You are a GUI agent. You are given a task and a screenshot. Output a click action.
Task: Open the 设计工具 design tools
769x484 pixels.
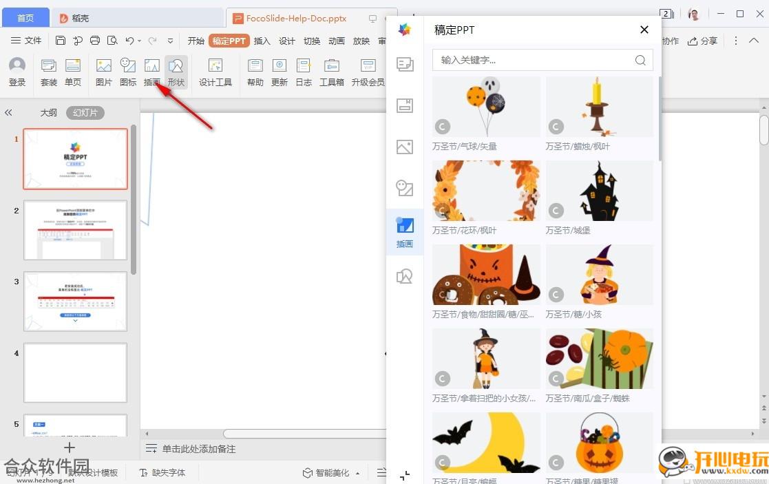click(x=215, y=72)
